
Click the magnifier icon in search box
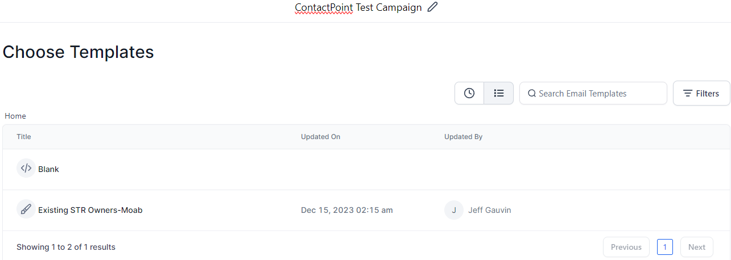532,94
